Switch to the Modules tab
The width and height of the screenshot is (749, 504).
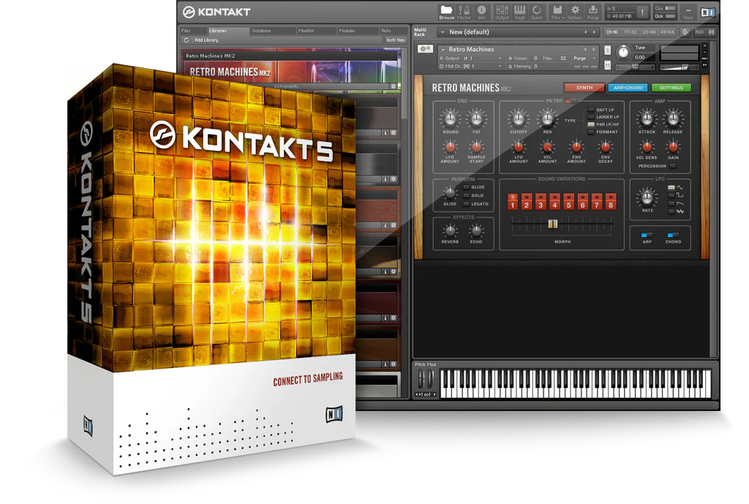click(x=357, y=31)
